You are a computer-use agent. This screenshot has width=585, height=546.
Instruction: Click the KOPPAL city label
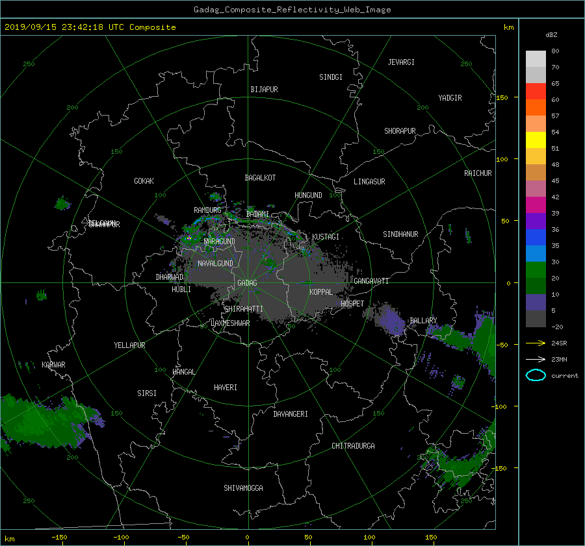(x=321, y=292)
